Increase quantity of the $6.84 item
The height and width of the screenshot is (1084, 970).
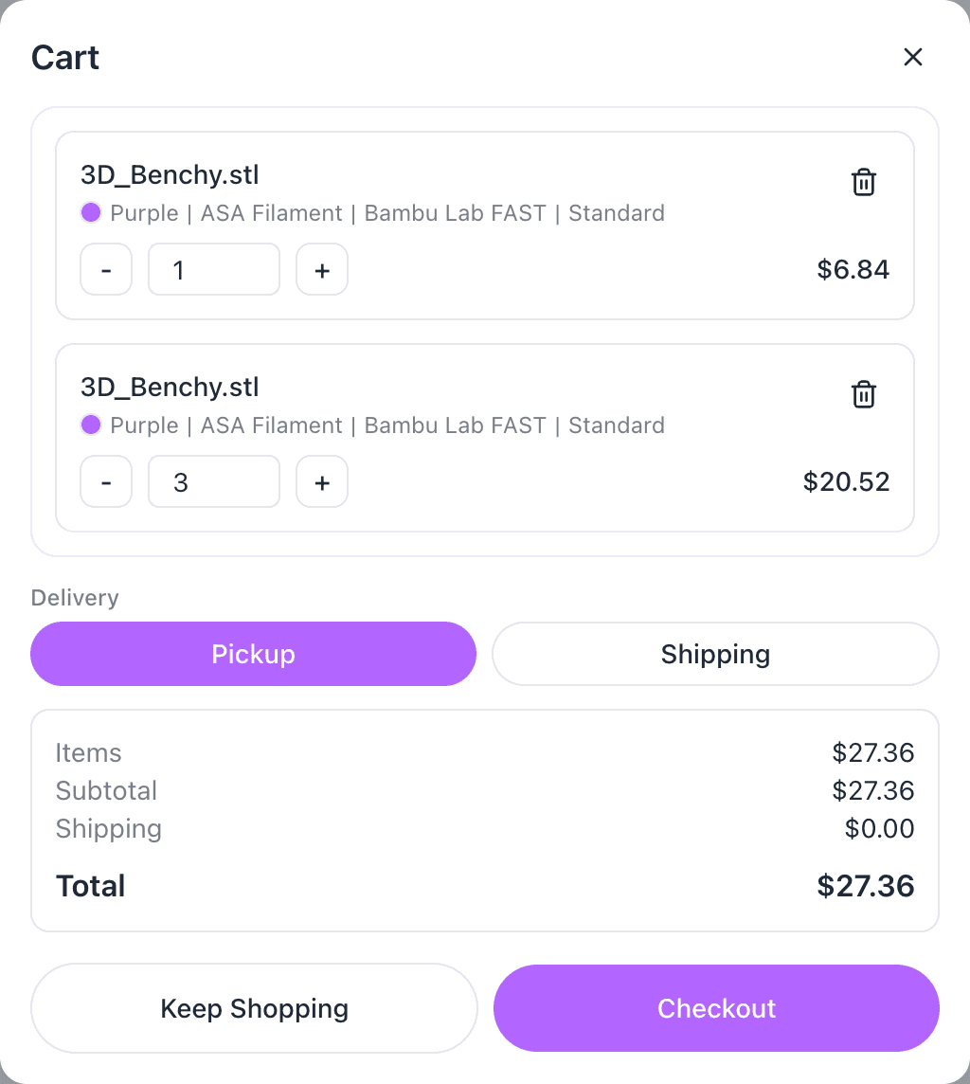[x=322, y=270]
